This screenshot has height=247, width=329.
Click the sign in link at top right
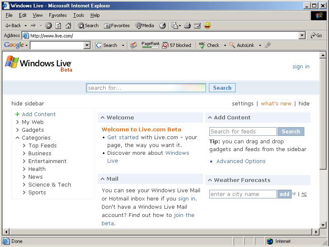coord(301,67)
